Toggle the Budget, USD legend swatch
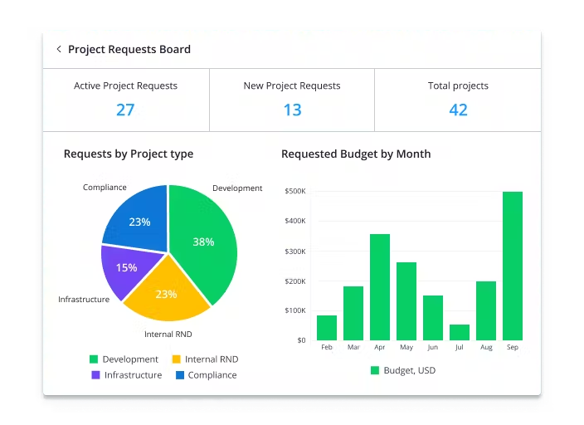This screenshot has width=584, height=425. [x=375, y=370]
